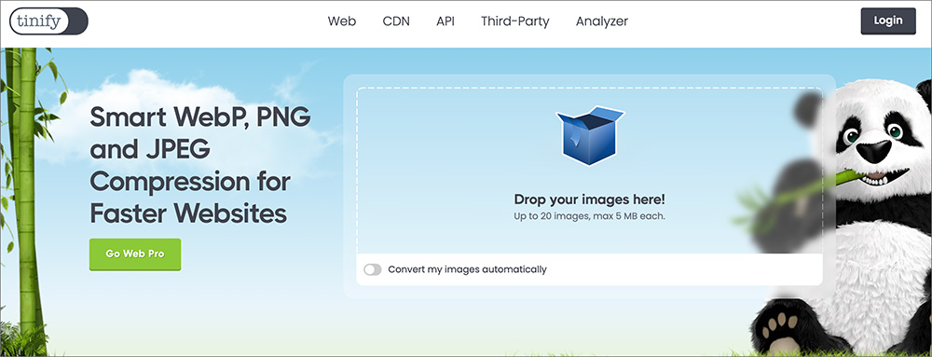Viewport: 932px width, 357px height.
Task: Click the tinify logo
Action: [48, 21]
